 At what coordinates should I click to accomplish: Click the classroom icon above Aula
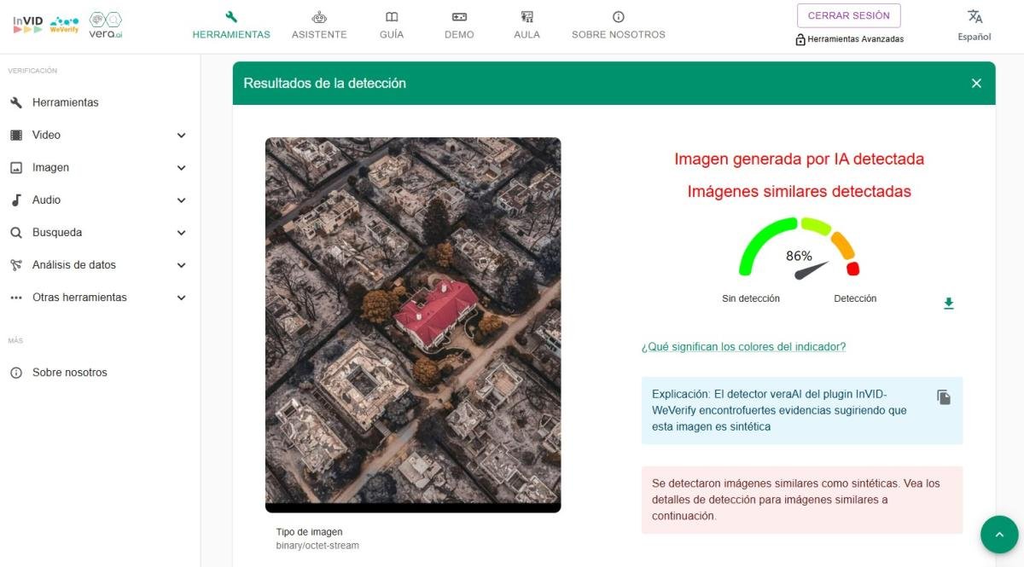pos(527,16)
